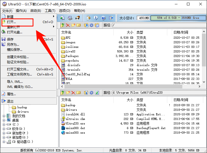The image size is (207, 153).
Task: Select the CentOS_BuildTag file row
Action: (x=130, y=74)
